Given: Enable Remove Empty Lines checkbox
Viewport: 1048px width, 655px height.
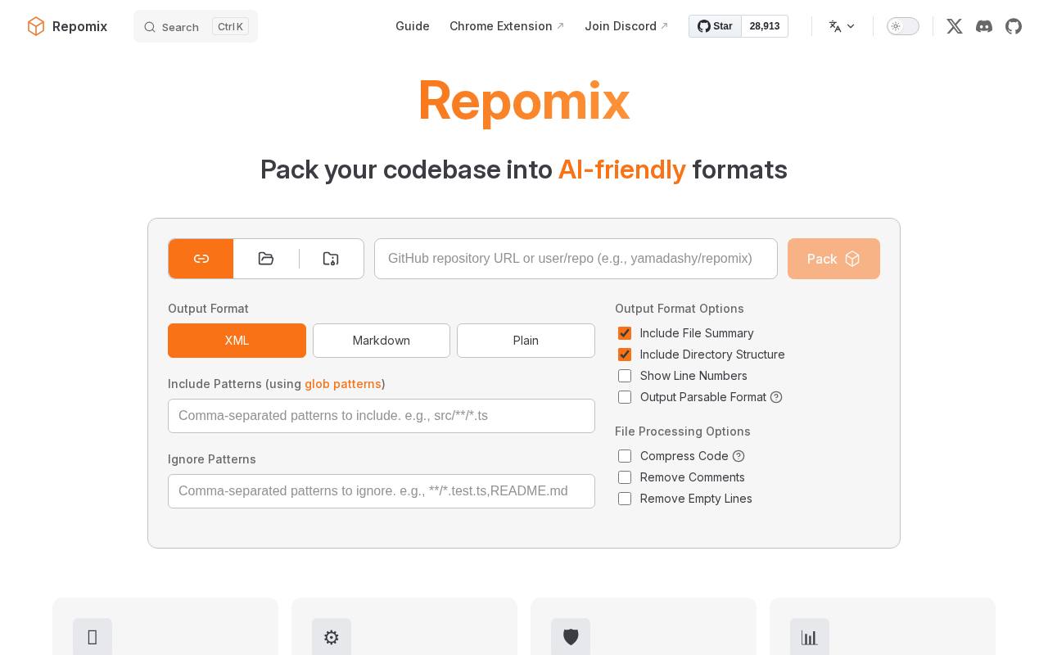Looking at the screenshot, I should pos(625,499).
